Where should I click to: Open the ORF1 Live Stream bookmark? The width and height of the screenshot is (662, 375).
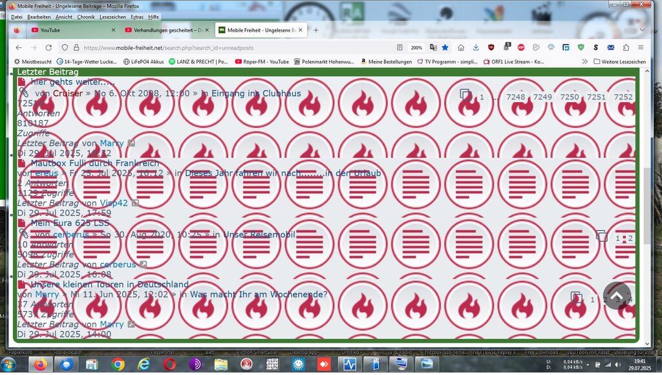[514, 61]
